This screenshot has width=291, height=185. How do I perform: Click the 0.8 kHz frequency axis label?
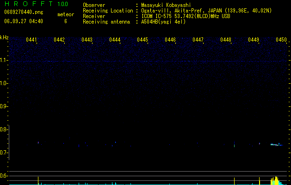(x=4, y=129)
